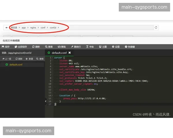
Task: Open the 替换 (Replace) tool
Action: click(62, 47)
